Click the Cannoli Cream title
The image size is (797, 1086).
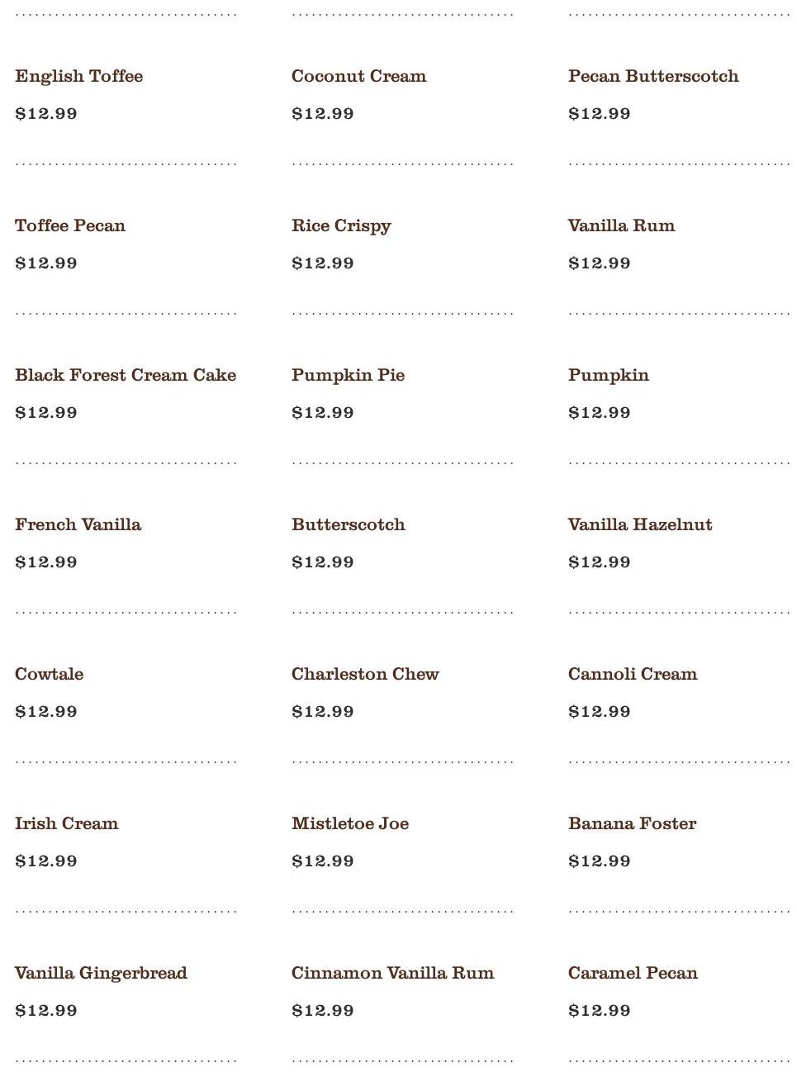[632, 674]
